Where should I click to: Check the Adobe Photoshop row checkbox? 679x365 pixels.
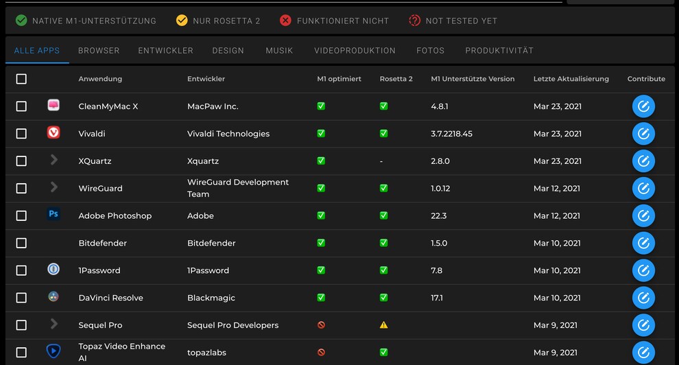[x=21, y=215]
